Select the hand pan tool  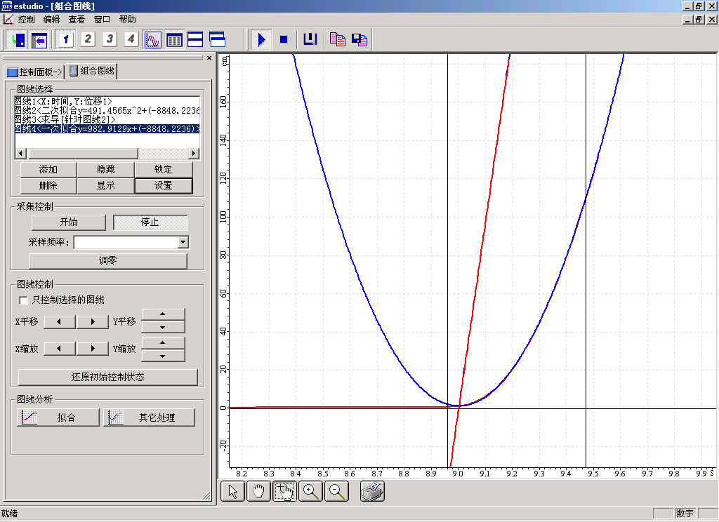pyautogui.click(x=259, y=492)
